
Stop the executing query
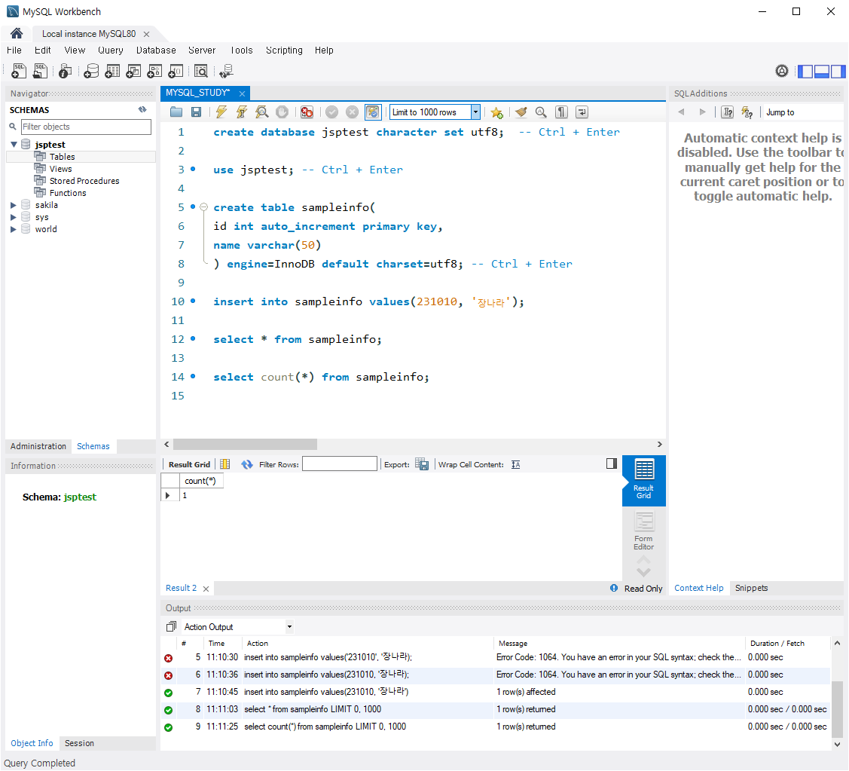pyautogui.click(x=282, y=112)
